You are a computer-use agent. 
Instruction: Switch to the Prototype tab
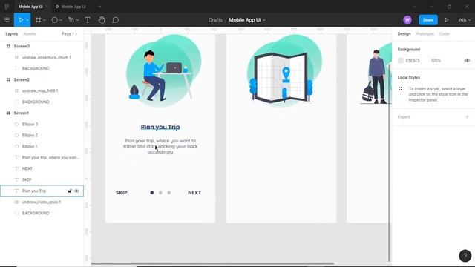425,34
